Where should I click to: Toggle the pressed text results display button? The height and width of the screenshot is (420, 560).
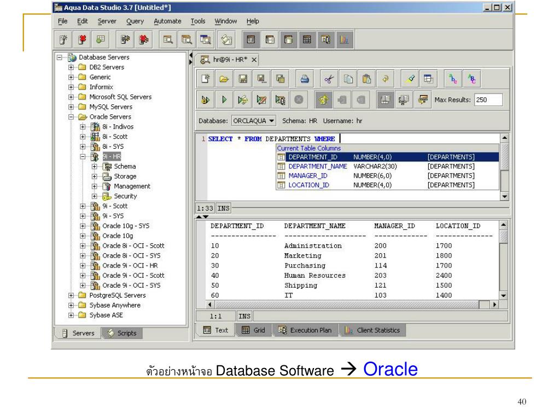[x=386, y=100]
